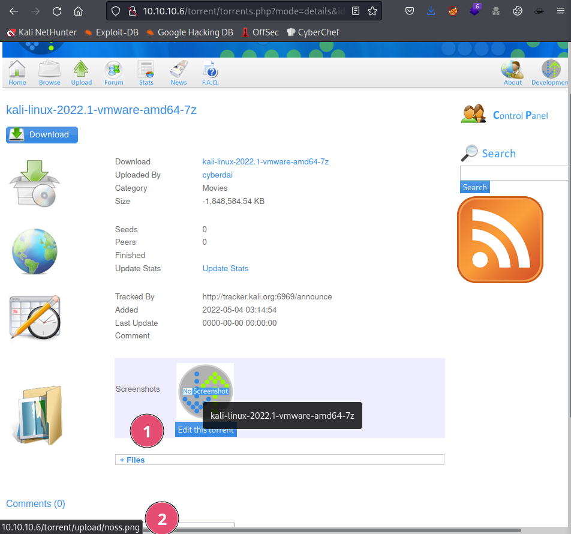Reload the page with browser refresh button
Screen dimensions: 571x534
pos(57,11)
